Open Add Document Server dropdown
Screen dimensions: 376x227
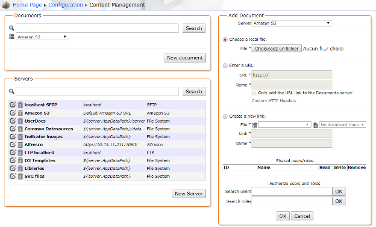[x=292, y=23]
